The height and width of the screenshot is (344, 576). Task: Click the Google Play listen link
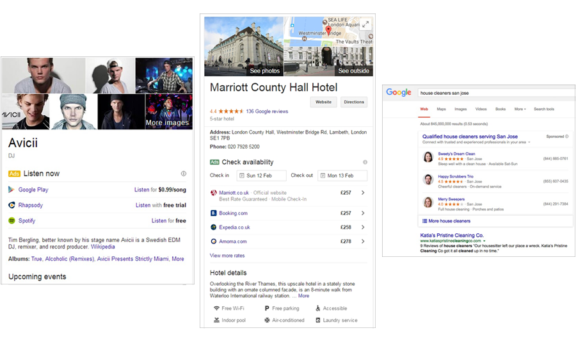(160, 190)
